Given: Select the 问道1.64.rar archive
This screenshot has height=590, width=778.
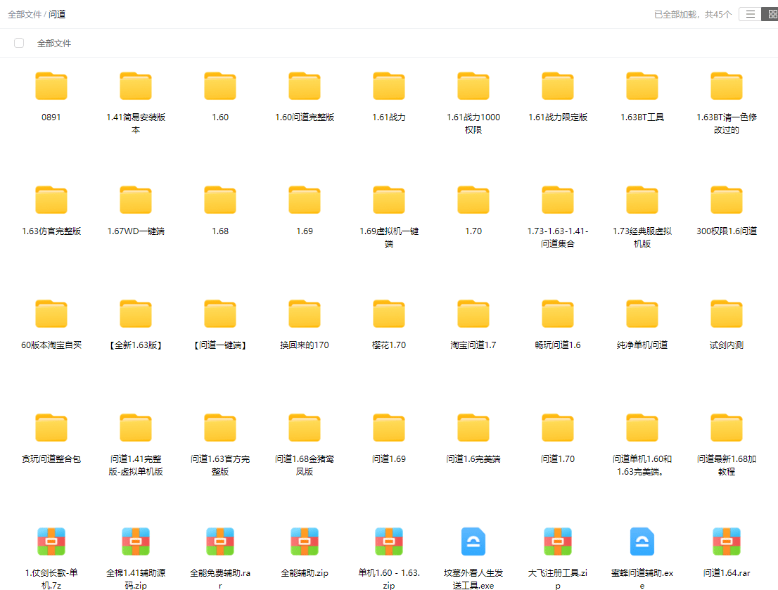Looking at the screenshot, I should coord(727,541).
